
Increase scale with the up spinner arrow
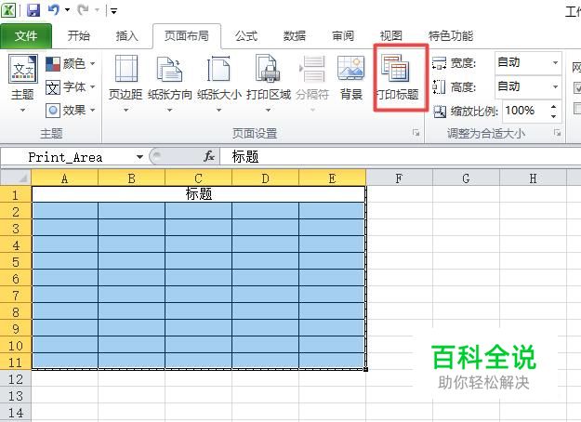coord(553,107)
